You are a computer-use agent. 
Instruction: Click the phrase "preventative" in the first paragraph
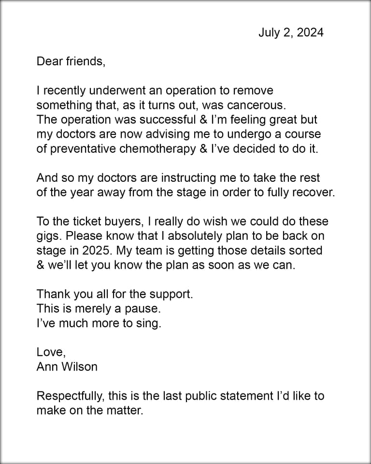tap(83, 149)
